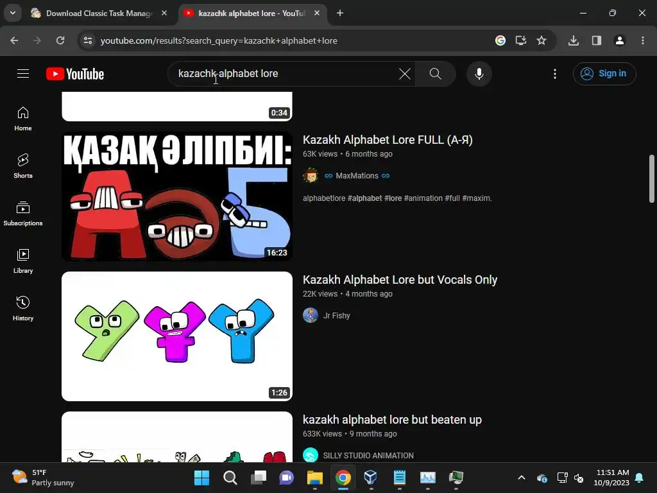Open Kazakh Alphabet Lore but Vocals Only
The width and height of the screenshot is (657, 493).
(400, 280)
